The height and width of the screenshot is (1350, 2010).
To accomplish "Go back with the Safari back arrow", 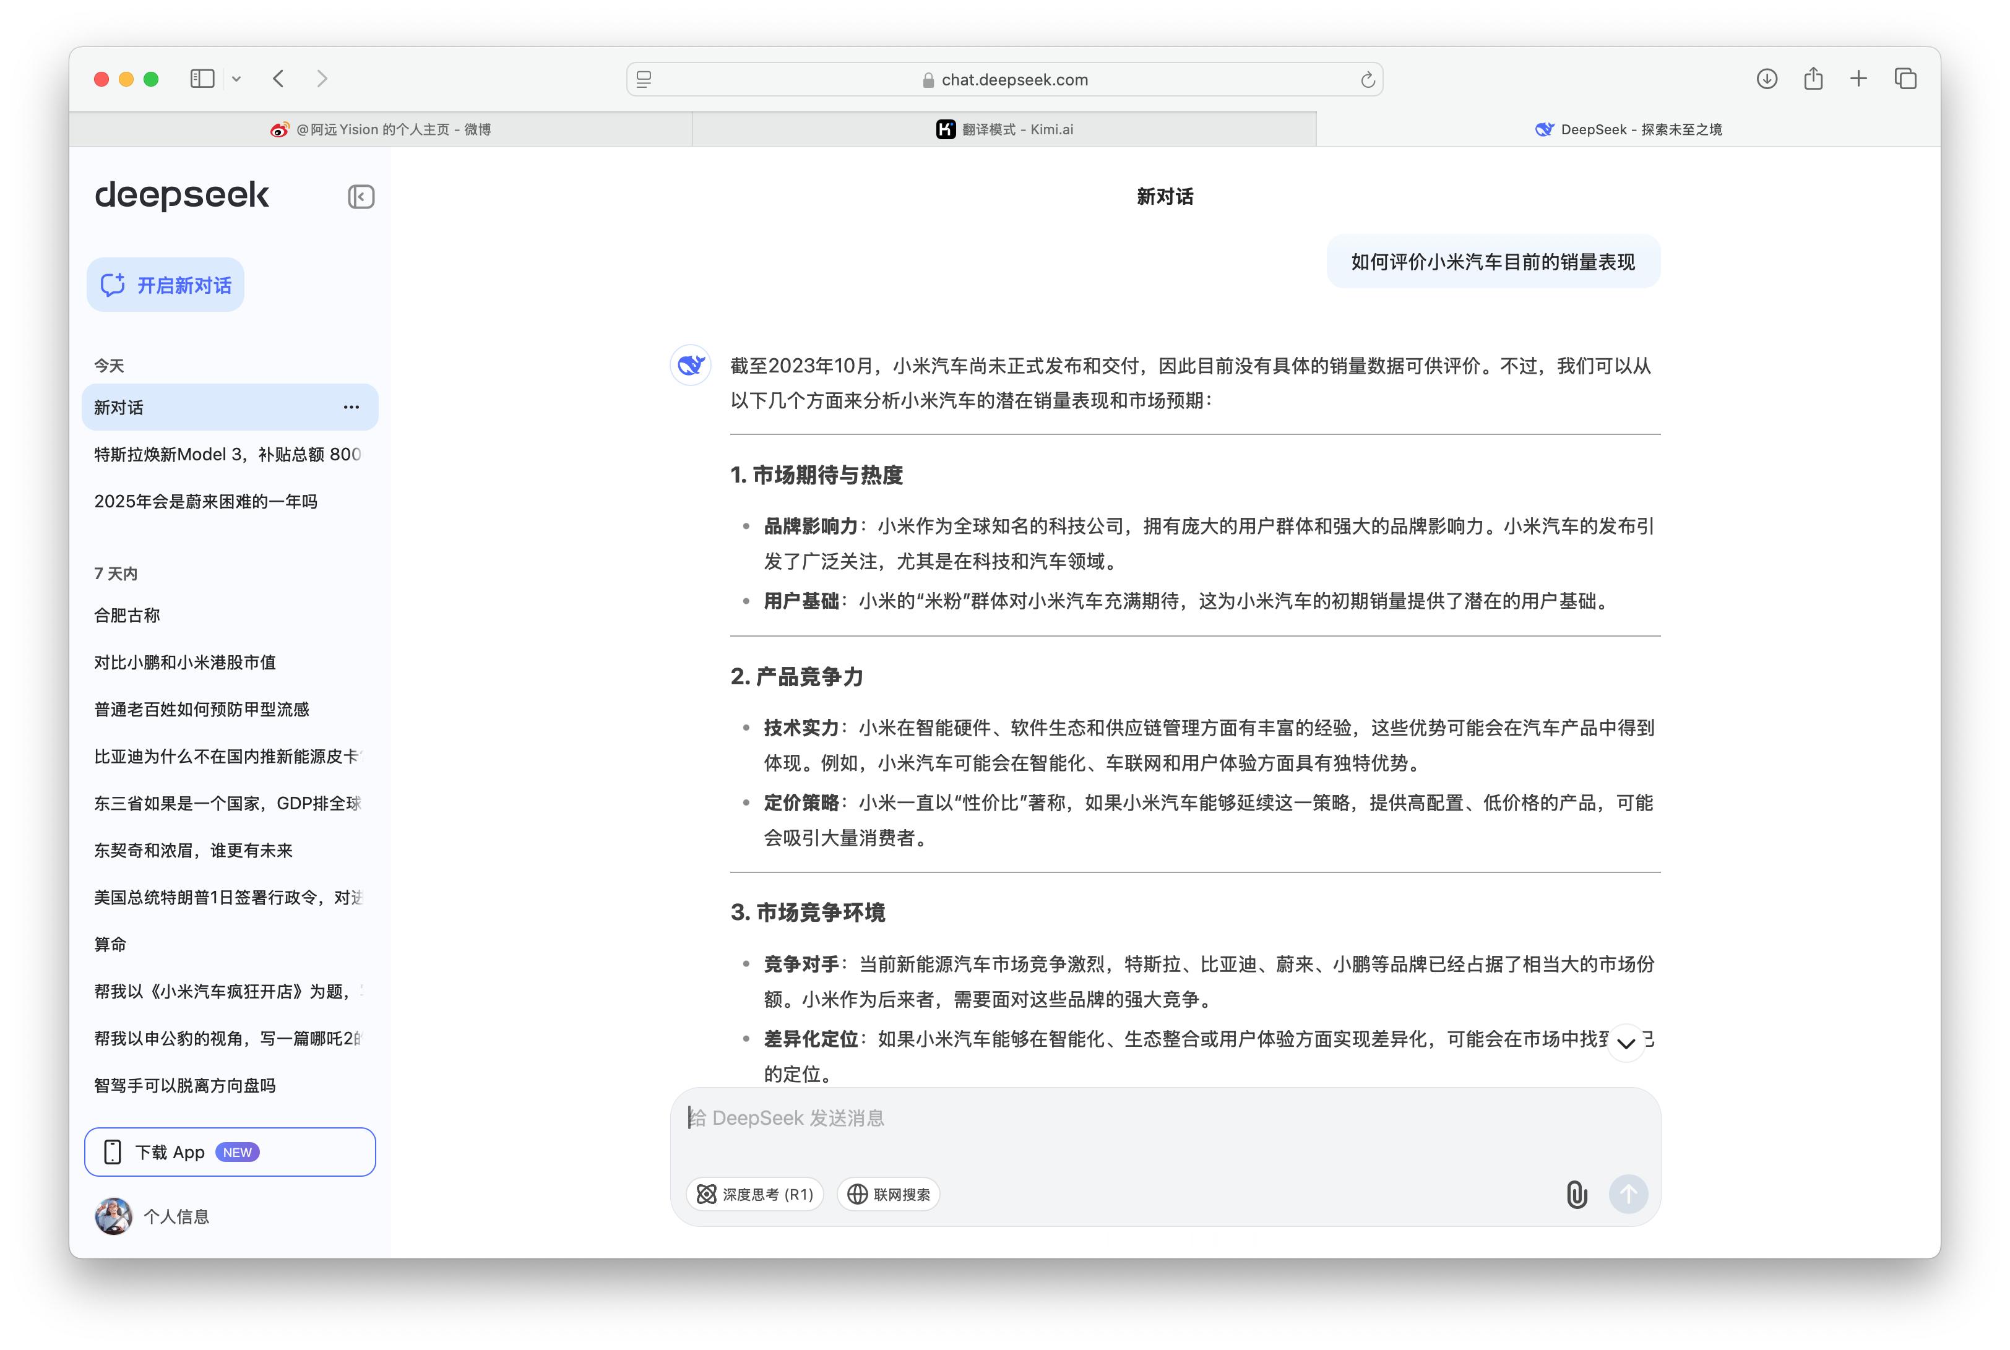I will coord(278,79).
